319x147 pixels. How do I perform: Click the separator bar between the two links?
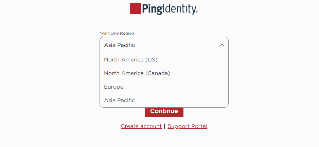[x=165, y=126]
